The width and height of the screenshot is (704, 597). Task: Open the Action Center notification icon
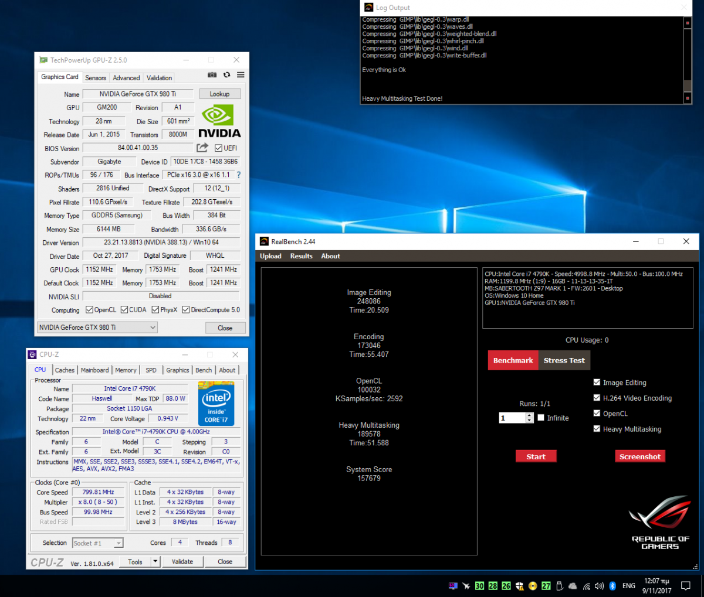coord(685,586)
